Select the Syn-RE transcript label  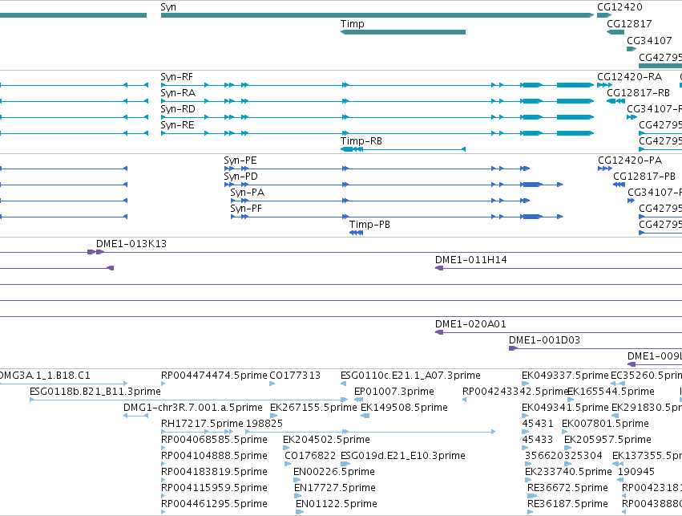pos(177,125)
